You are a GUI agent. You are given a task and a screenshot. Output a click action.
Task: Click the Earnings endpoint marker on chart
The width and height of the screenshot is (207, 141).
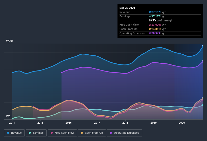coord(203,105)
